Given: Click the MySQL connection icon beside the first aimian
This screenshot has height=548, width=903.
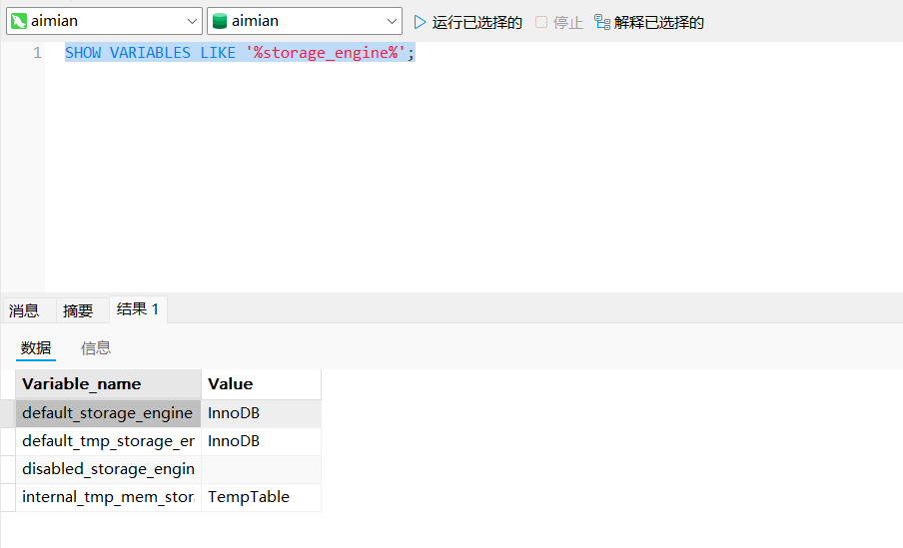Looking at the screenshot, I should (19, 21).
